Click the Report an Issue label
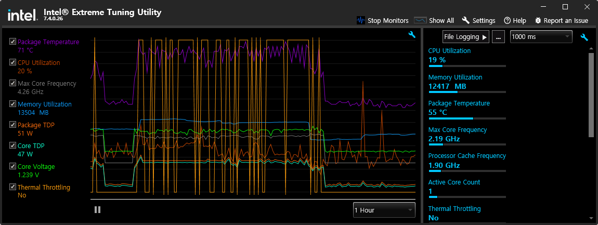 point(566,21)
